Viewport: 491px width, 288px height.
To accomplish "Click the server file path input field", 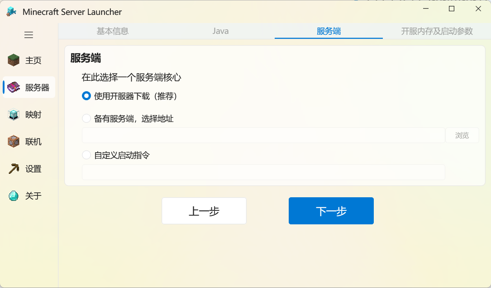I will point(263,135).
